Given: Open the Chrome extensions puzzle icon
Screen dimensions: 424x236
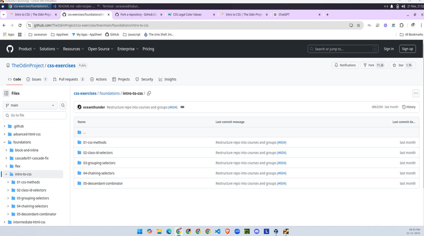Looking at the screenshot, I should (x=401, y=25).
